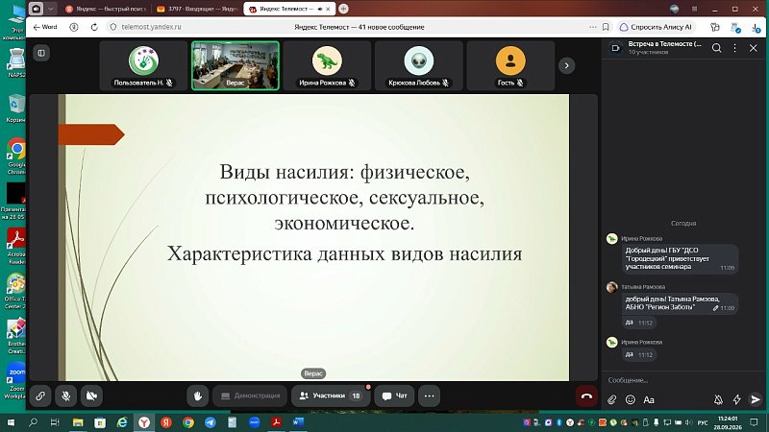This screenshot has height=432, width=769.
Task: Toggle the layout sidebar panel icon
Action: coord(41,53)
